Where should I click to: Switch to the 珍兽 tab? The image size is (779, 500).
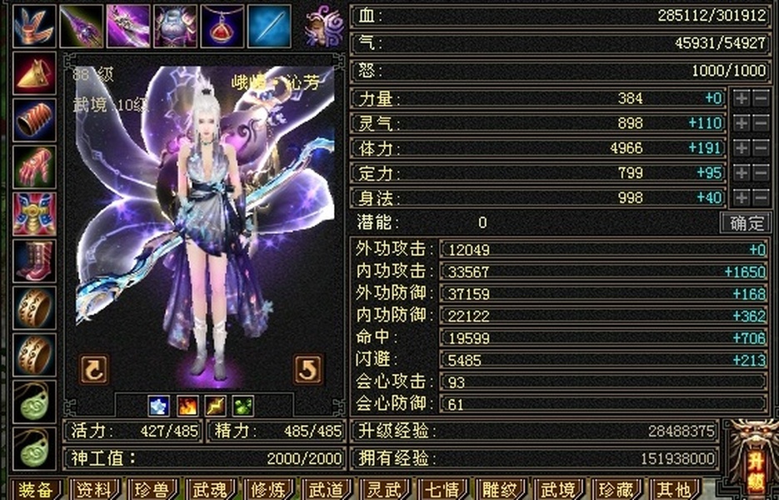[152, 490]
